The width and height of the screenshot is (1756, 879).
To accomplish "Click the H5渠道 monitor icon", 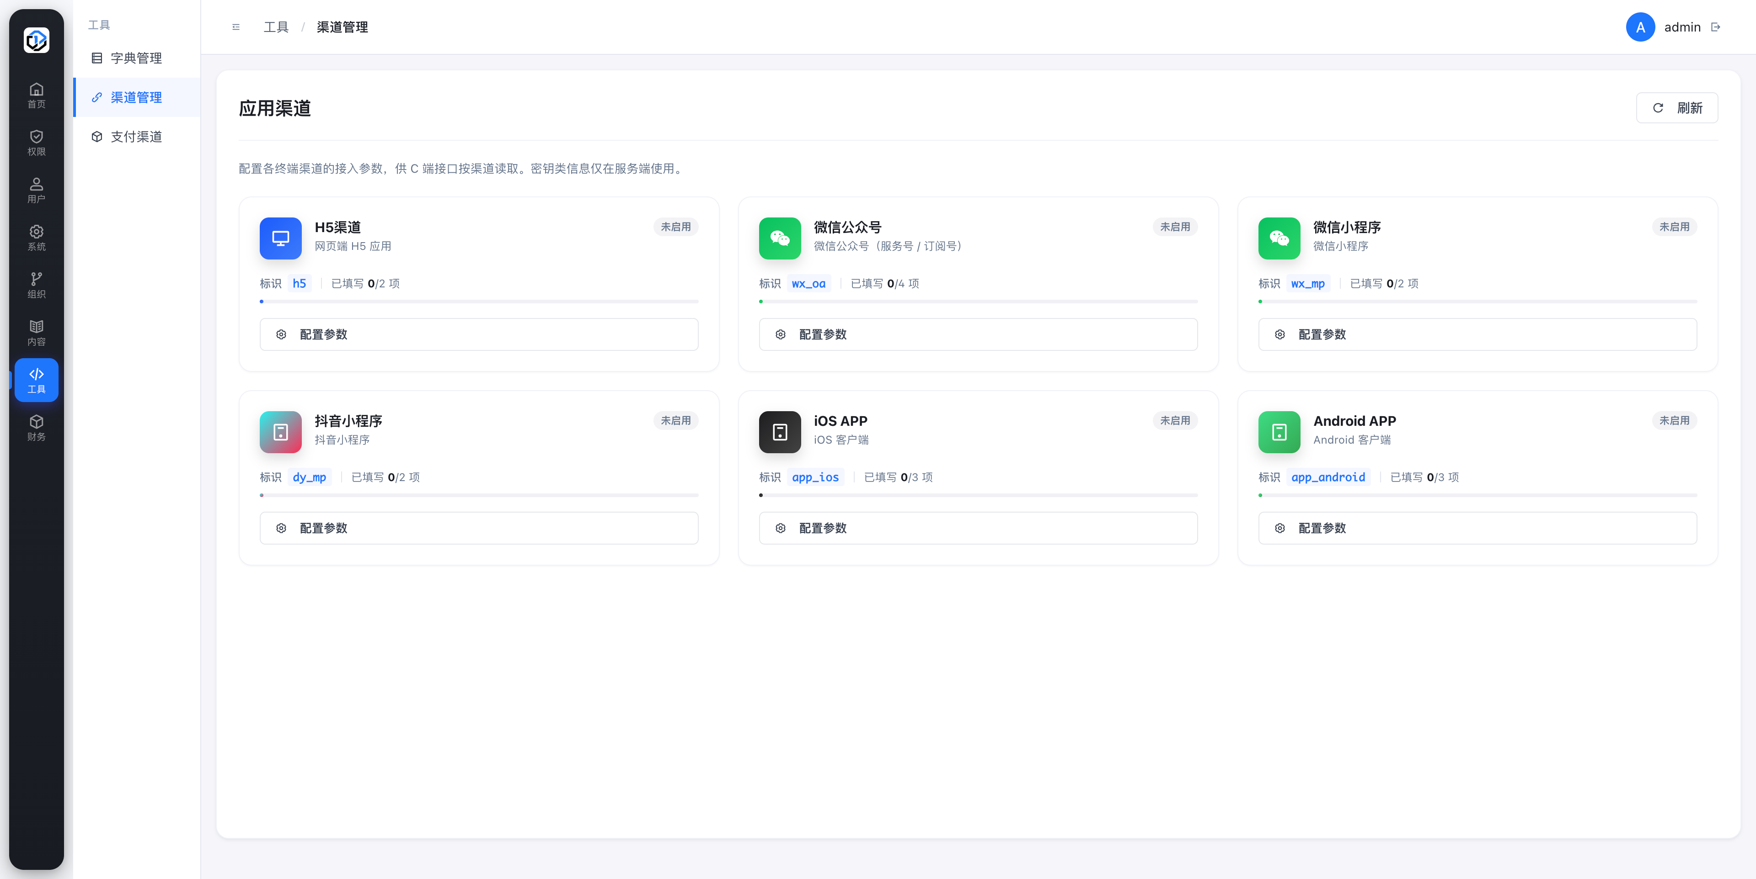I will 280,238.
